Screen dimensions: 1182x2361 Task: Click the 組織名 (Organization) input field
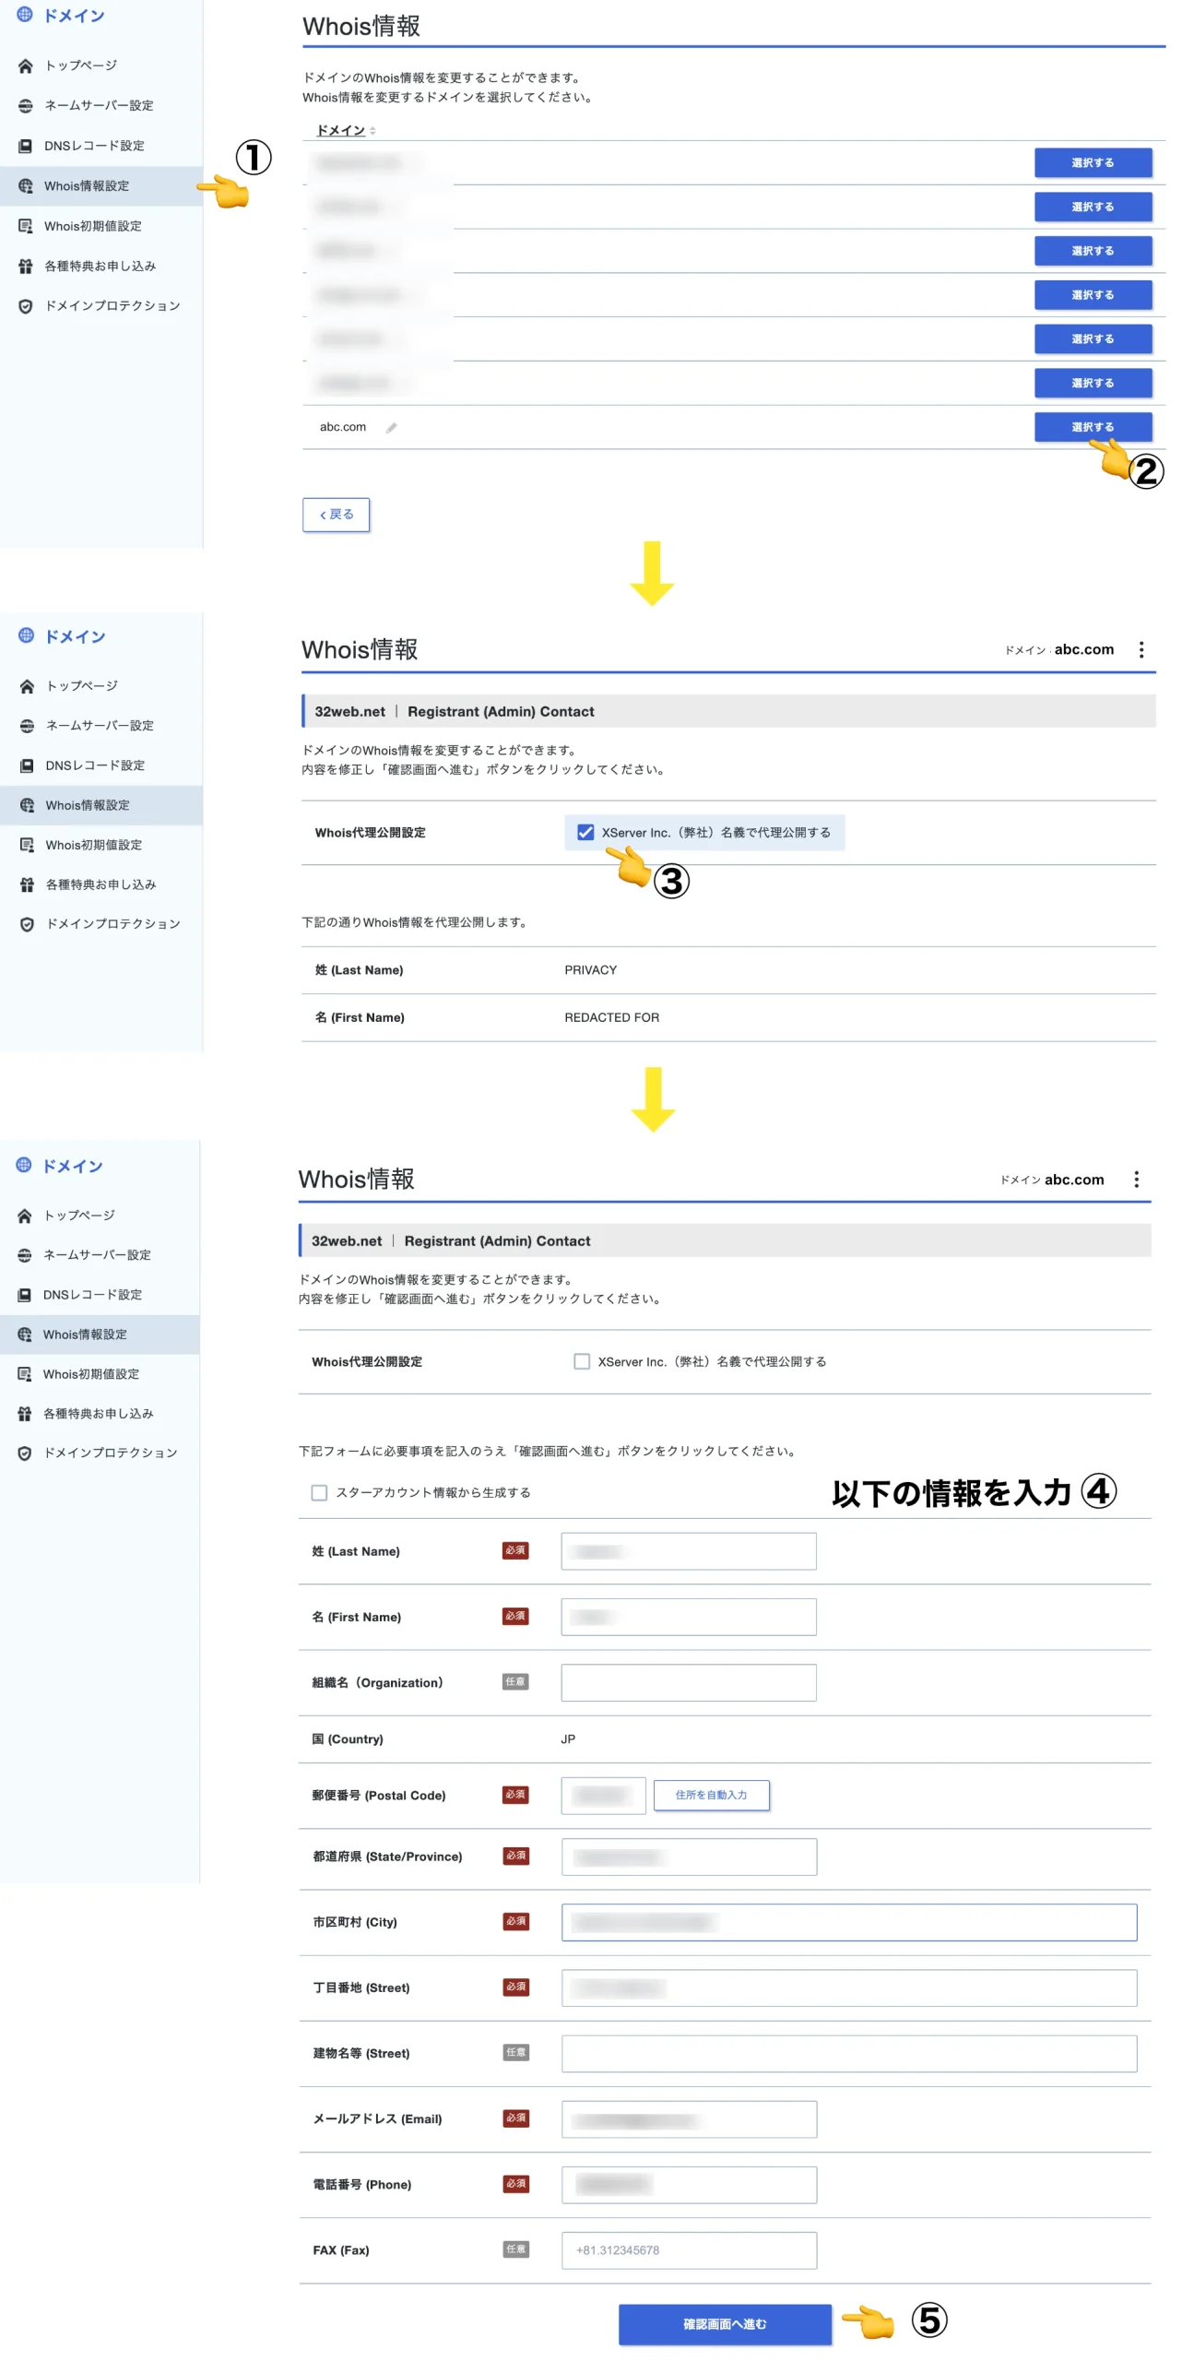pos(689,1682)
